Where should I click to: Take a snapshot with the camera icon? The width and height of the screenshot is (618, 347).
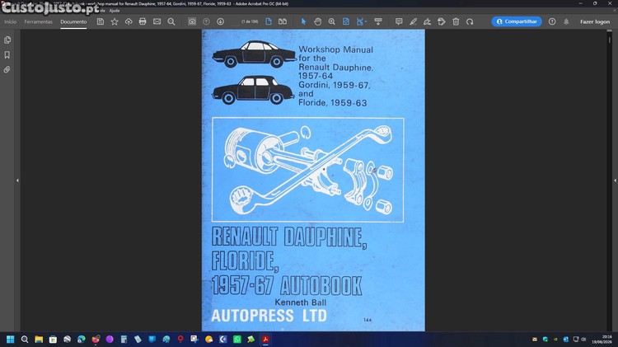tap(192, 21)
